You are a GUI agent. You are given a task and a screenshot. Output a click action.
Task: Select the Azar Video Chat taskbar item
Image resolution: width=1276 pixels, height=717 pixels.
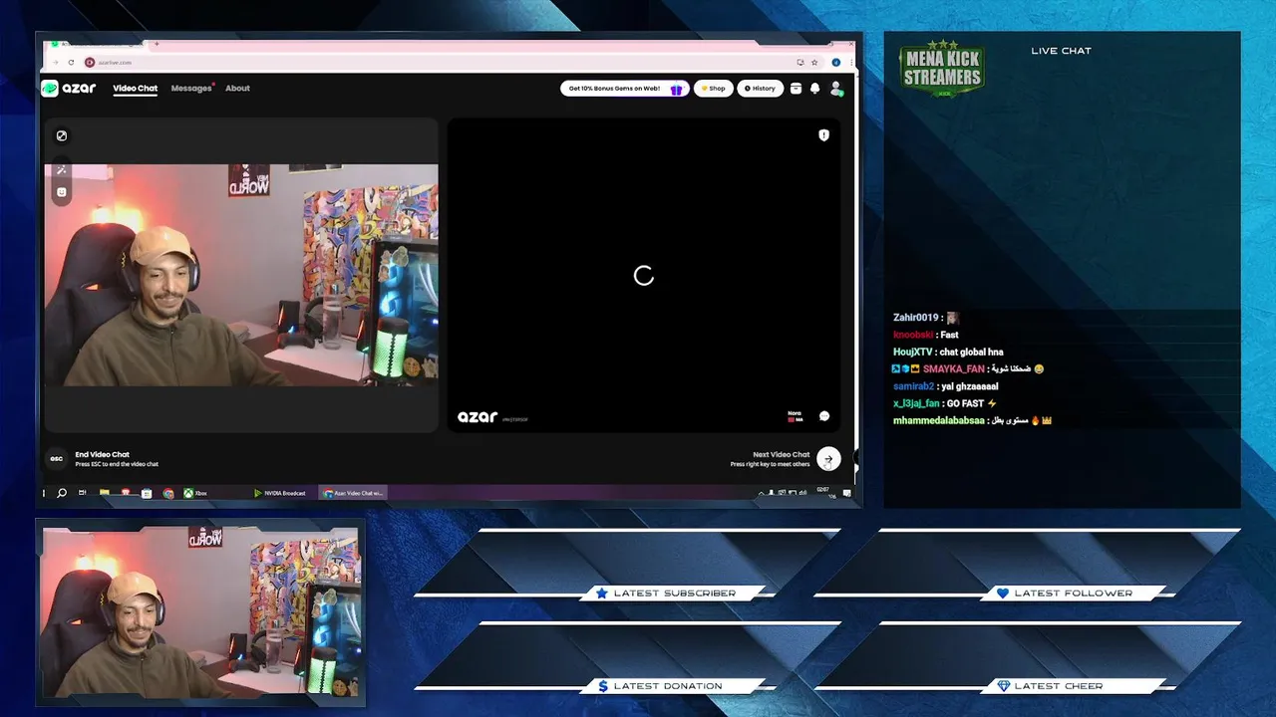tap(352, 493)
